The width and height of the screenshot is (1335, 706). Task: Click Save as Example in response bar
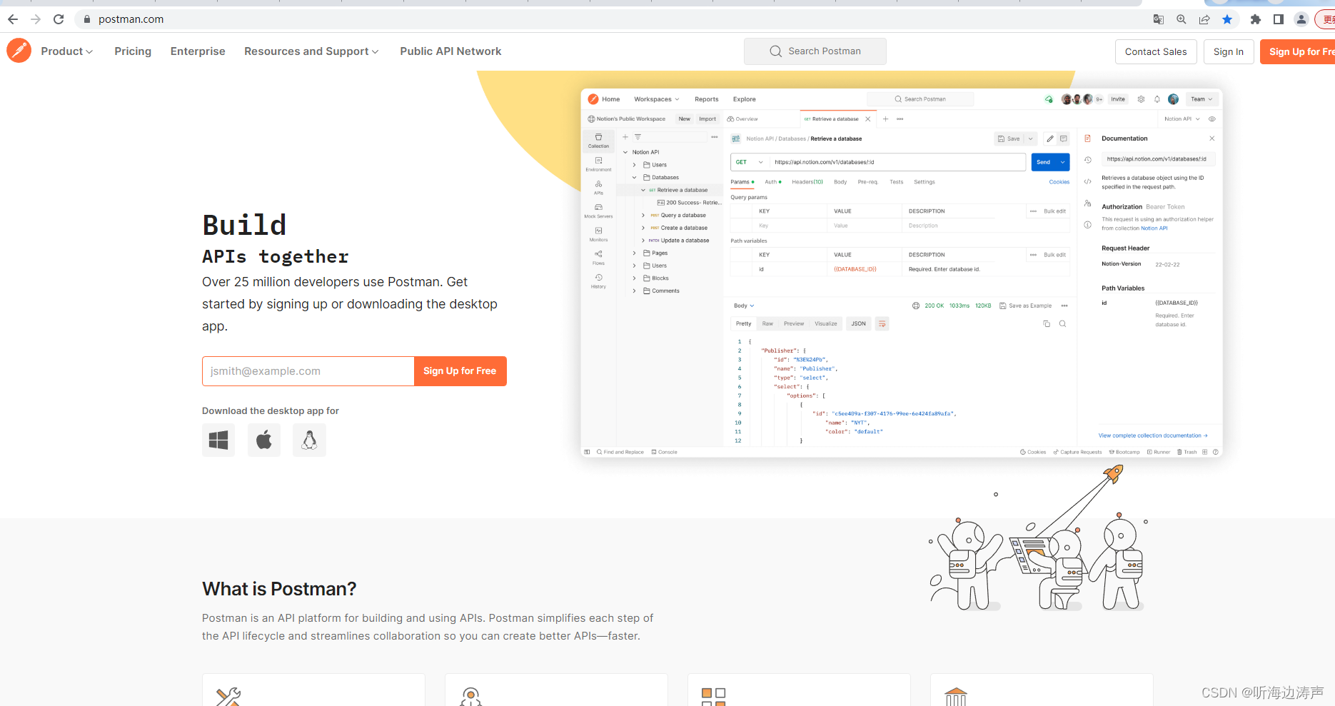[x=1026, y=306]
